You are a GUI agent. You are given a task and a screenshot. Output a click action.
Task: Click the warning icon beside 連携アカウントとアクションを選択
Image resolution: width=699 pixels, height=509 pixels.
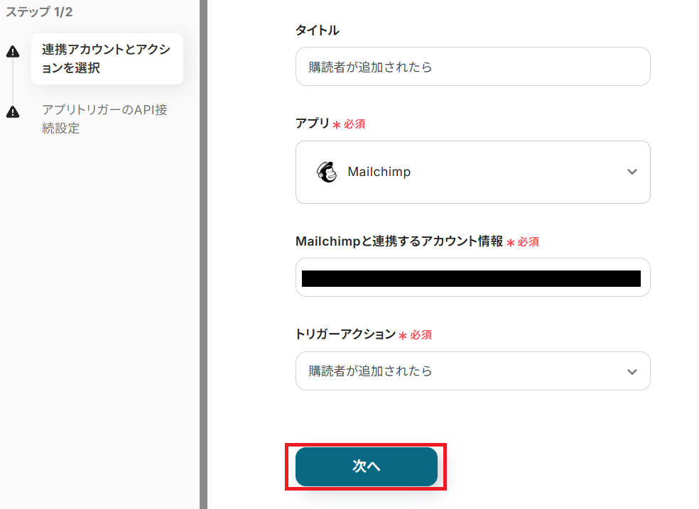(13, 52)
